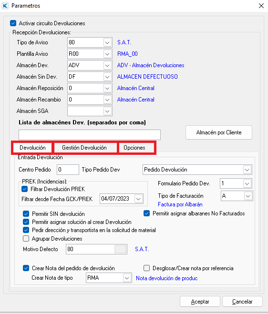Open Crear Nota de tipo RMA dropdown
Screen dimensions: 268x314
[127, 278]
